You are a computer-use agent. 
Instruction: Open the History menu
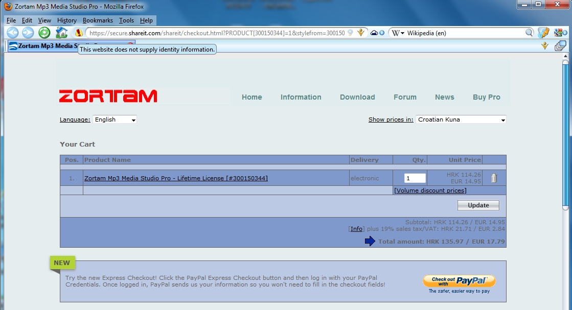(x=67, y=20)
